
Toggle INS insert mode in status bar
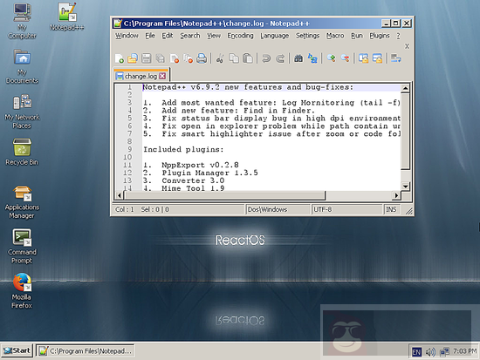392,209
